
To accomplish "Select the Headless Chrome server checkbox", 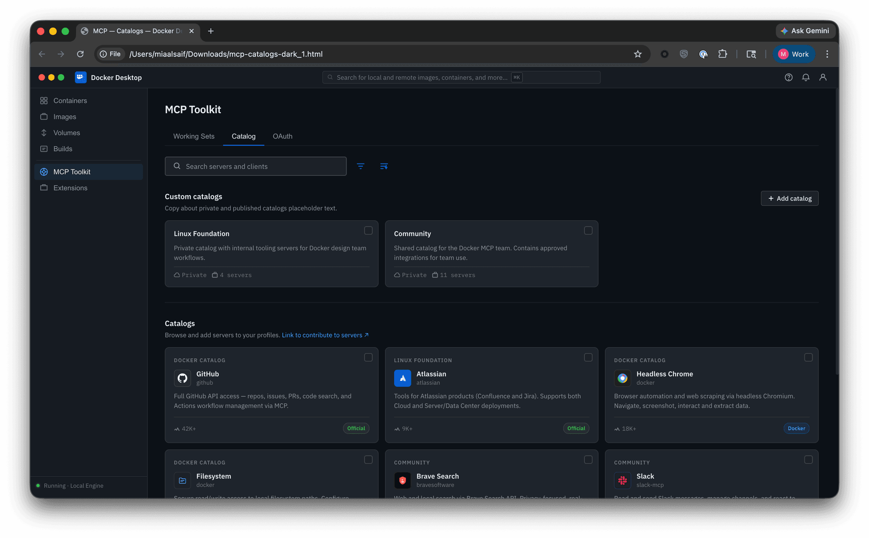I will tap(808, 357).
